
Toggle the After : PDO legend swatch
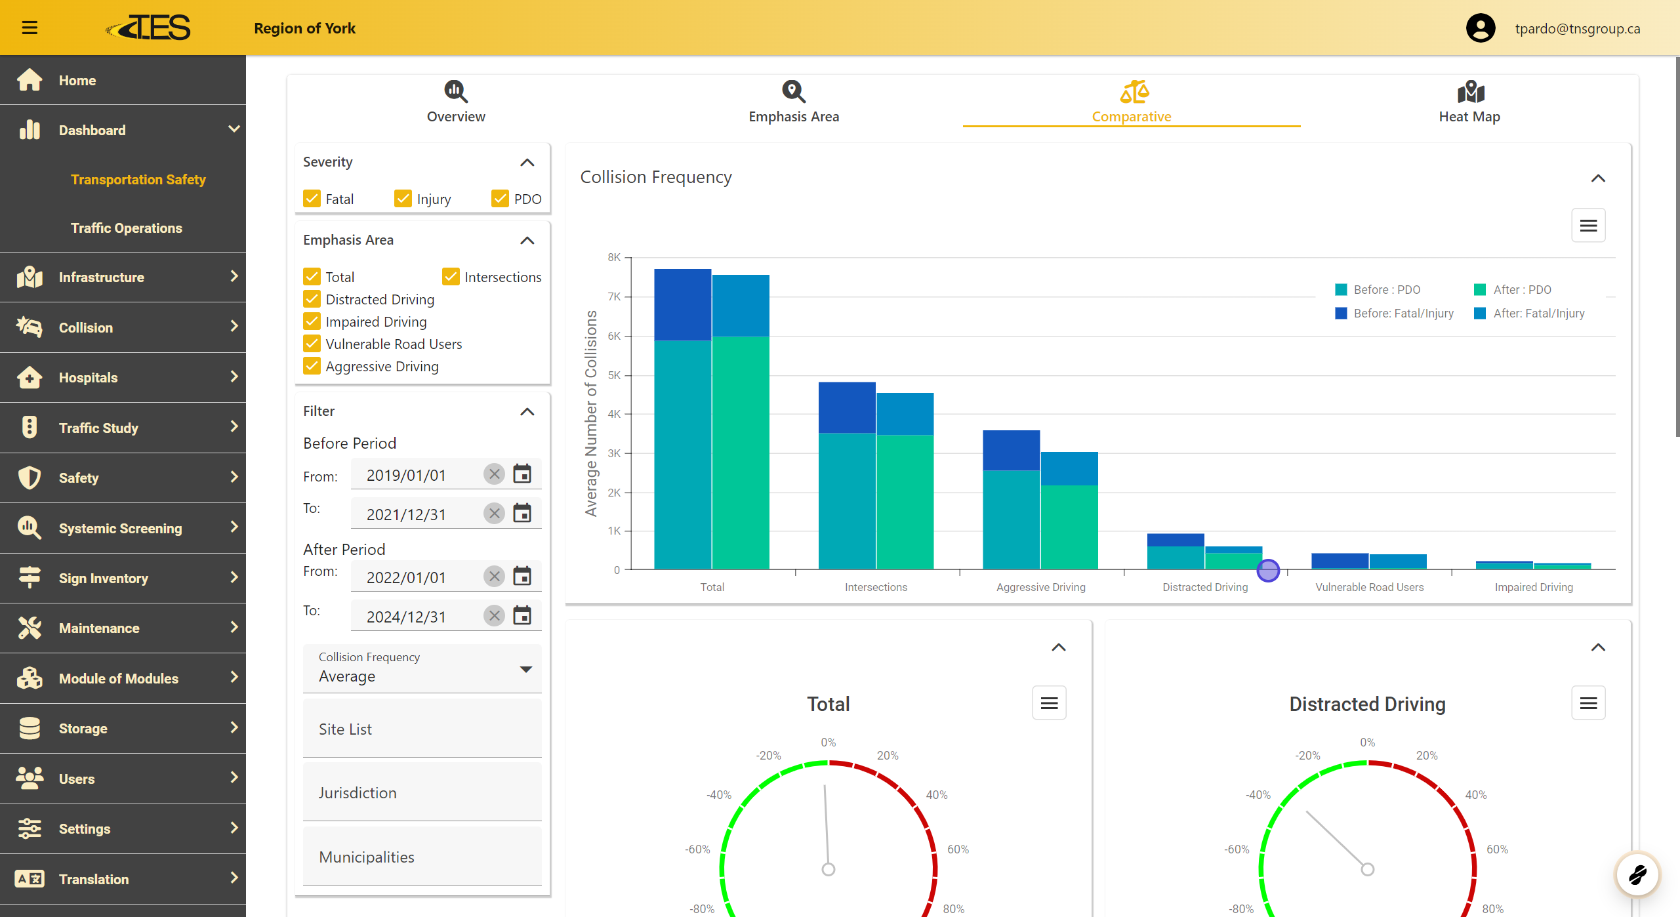point(1480,290)
